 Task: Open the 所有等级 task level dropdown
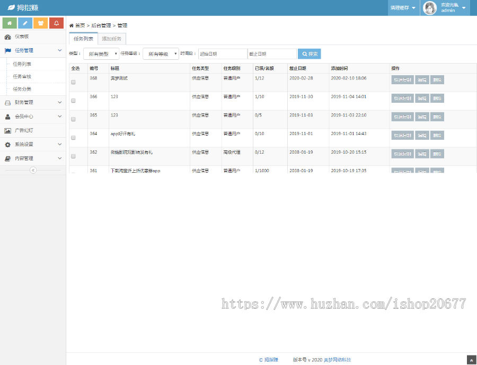pyautogui.click(x=161, y=54)
